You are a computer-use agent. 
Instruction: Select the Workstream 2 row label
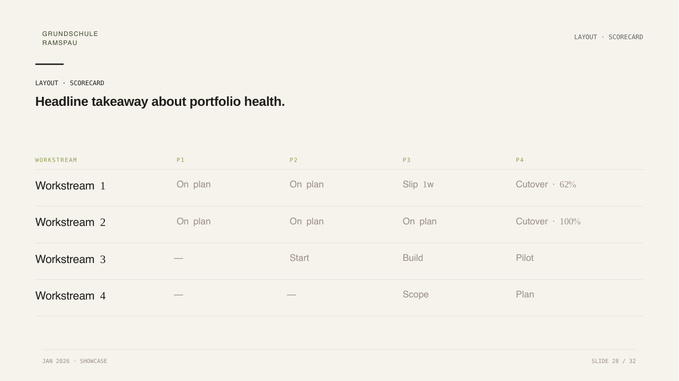pyautogui.click(x=70, y=222)
